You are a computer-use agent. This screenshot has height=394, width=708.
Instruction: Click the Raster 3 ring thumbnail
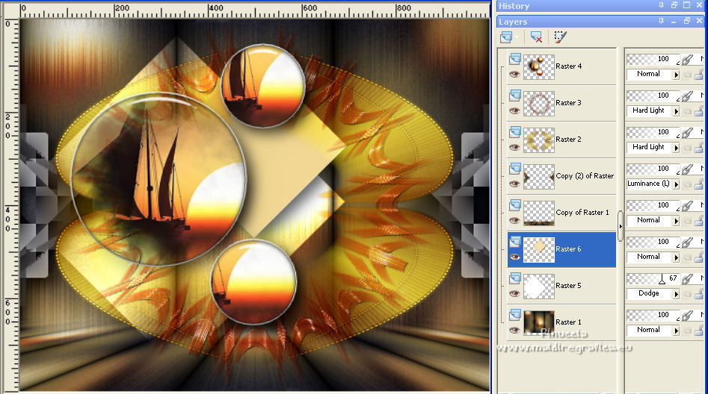point(539,103)
